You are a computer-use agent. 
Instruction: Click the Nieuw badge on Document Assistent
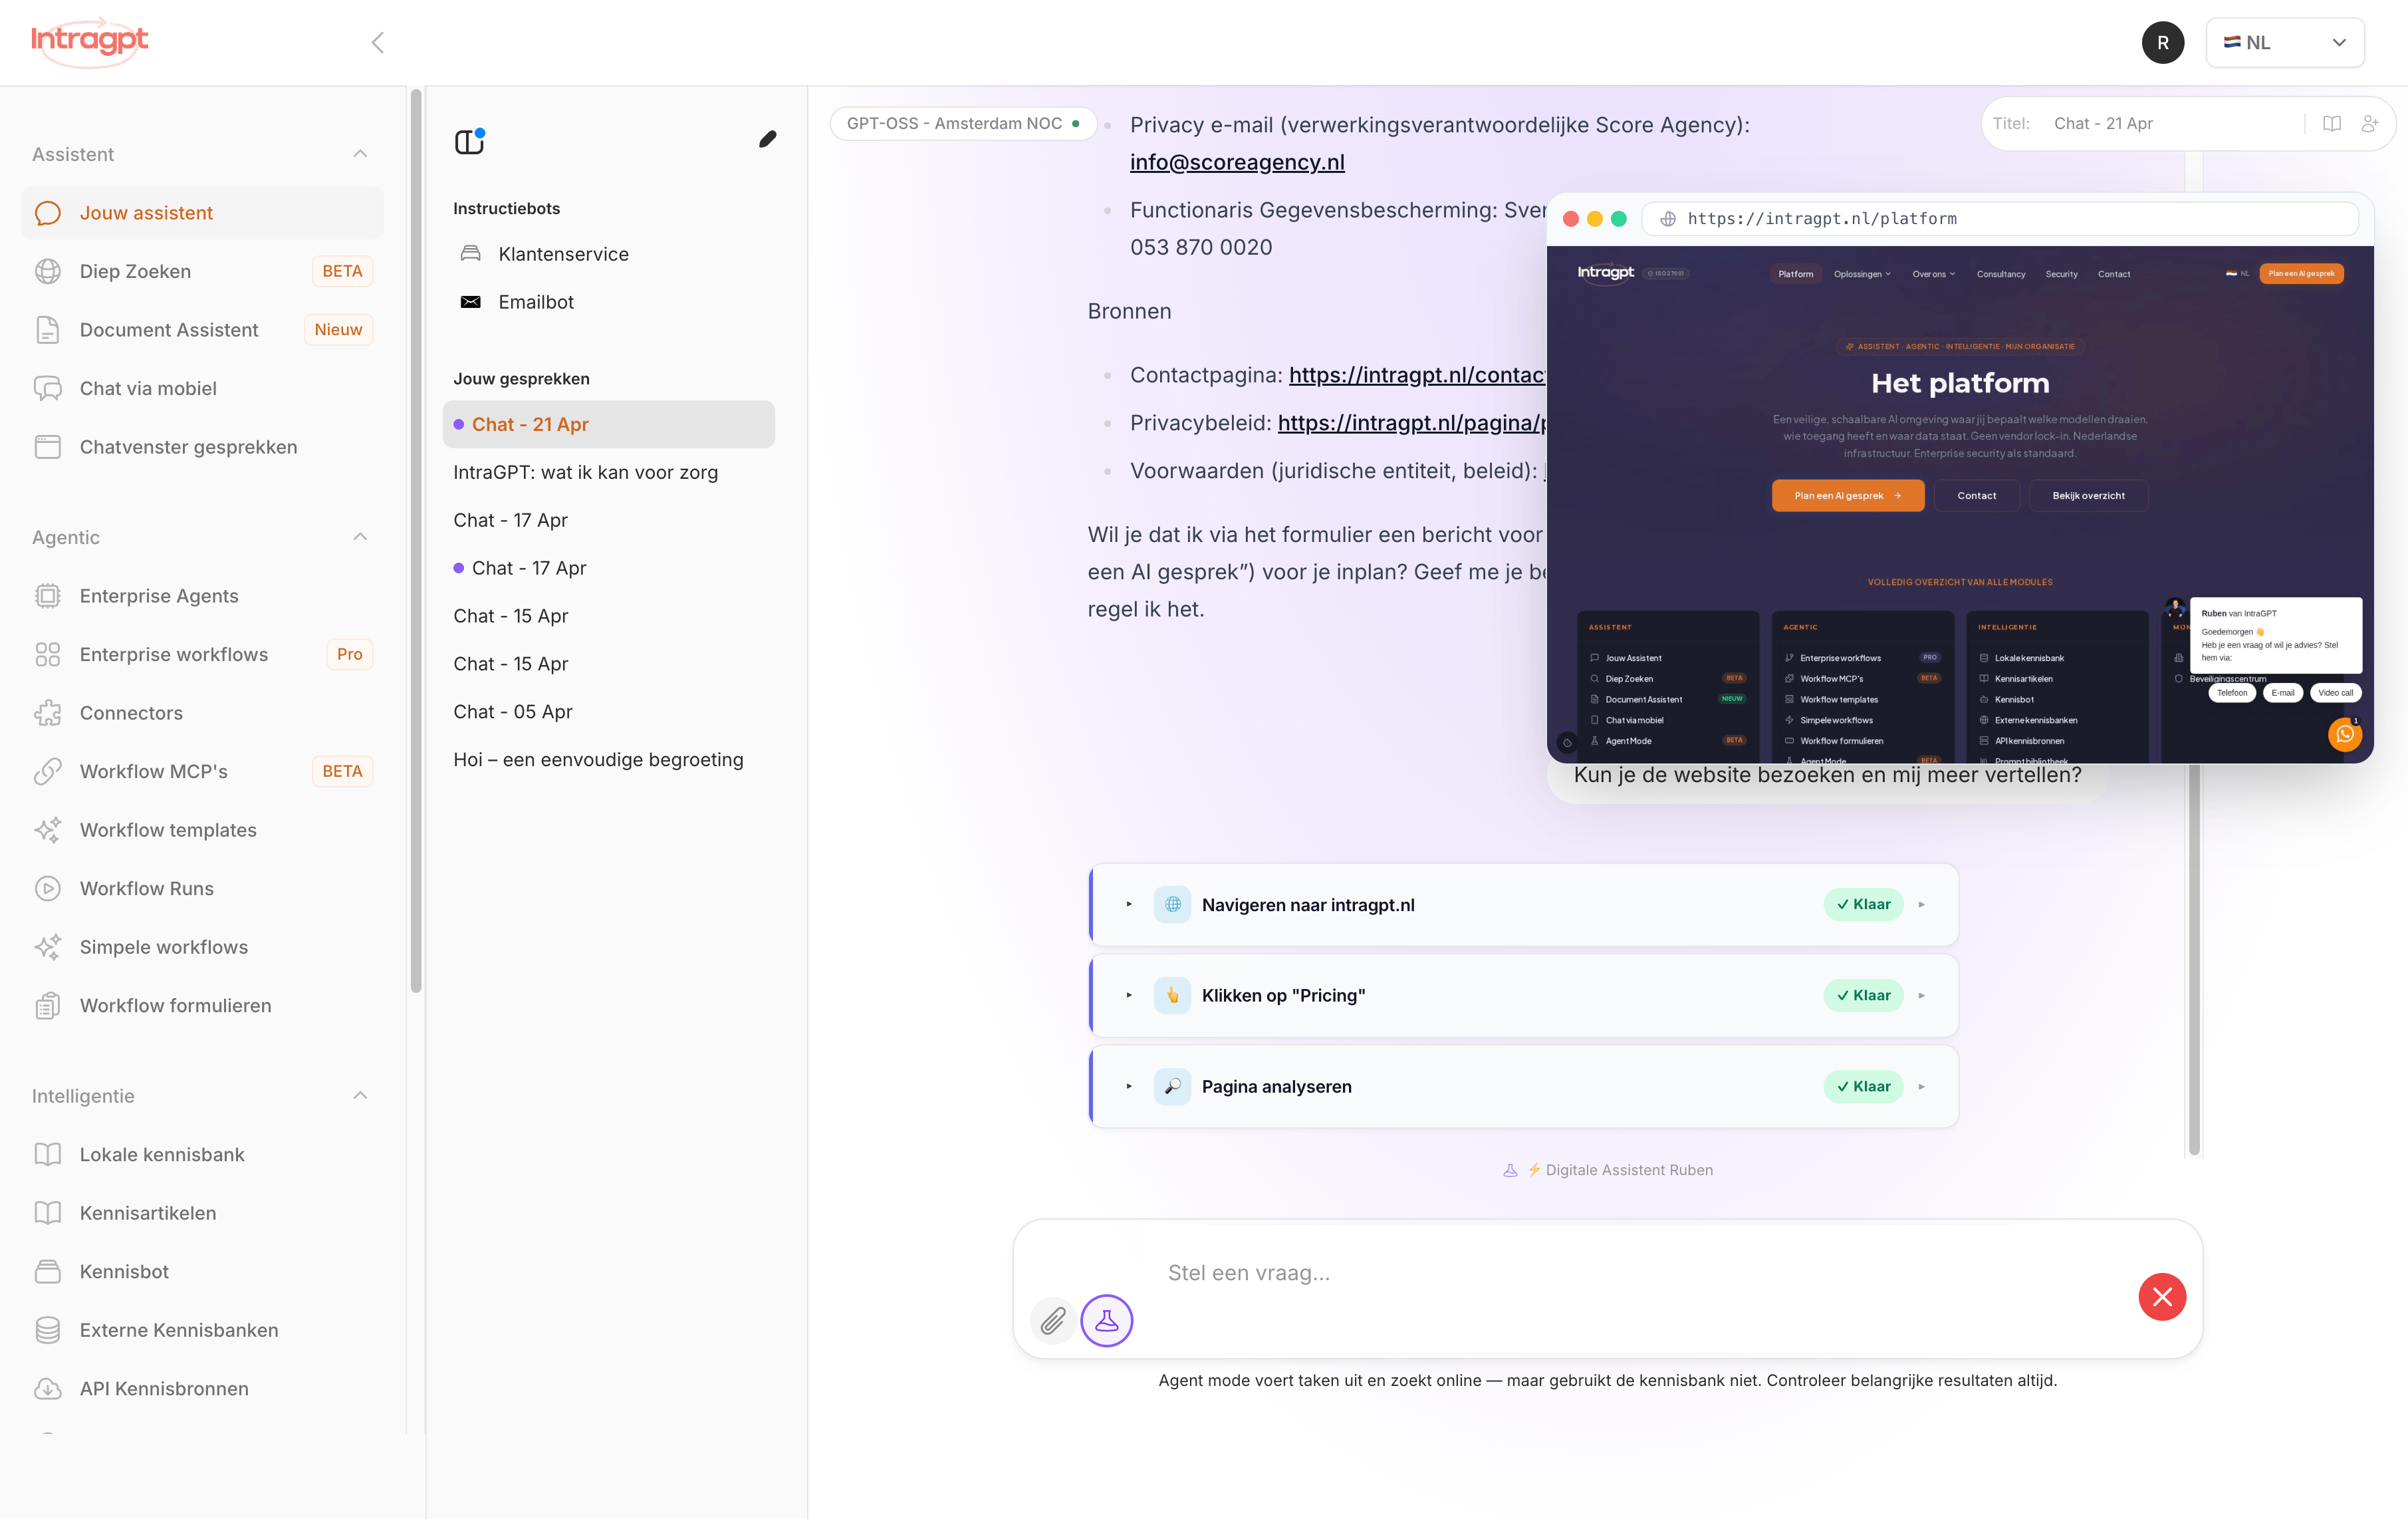click(338, 331)
